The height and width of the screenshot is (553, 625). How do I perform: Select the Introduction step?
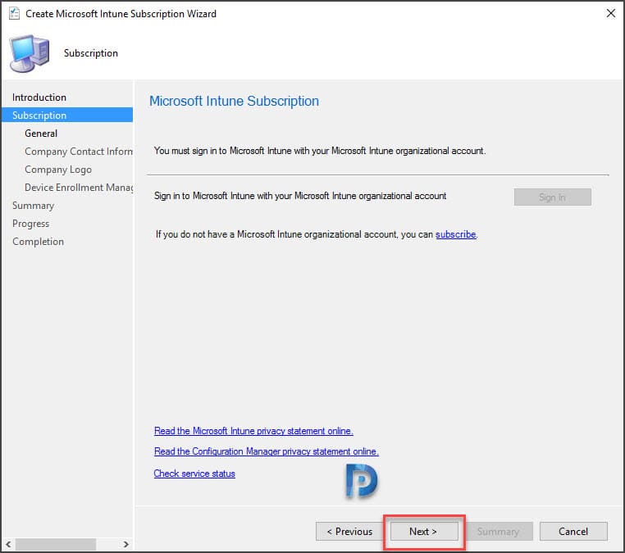(x=39, y=97)
